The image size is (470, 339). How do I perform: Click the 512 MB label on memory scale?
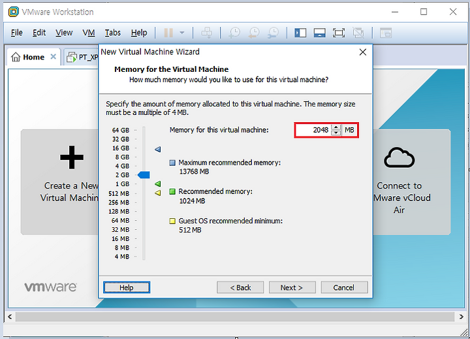[x=119, y=193]
